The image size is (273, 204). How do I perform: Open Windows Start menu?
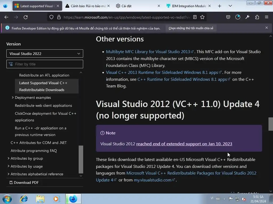(x=7, y=199)
